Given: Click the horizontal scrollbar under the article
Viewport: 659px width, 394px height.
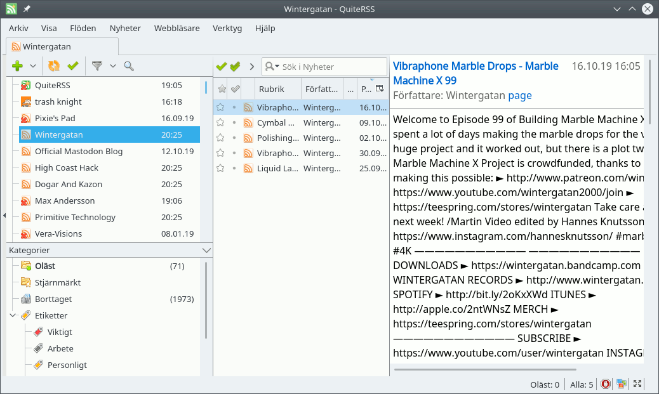Looking at the screenshot, I should [x=485, y=370].
